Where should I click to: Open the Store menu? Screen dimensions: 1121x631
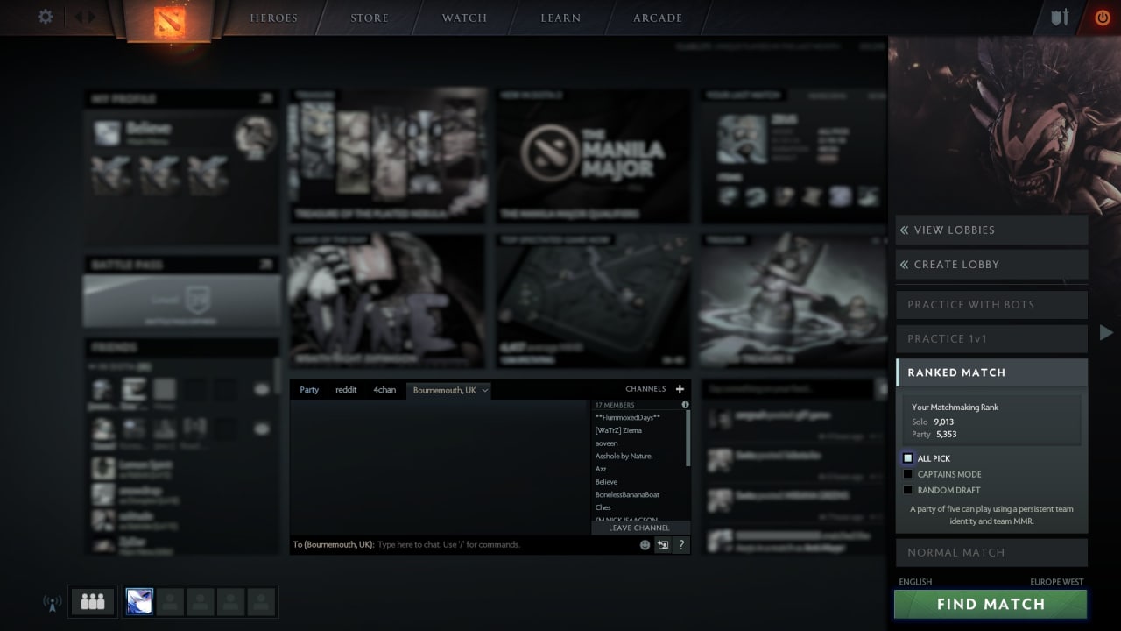(x=370, y=18)
